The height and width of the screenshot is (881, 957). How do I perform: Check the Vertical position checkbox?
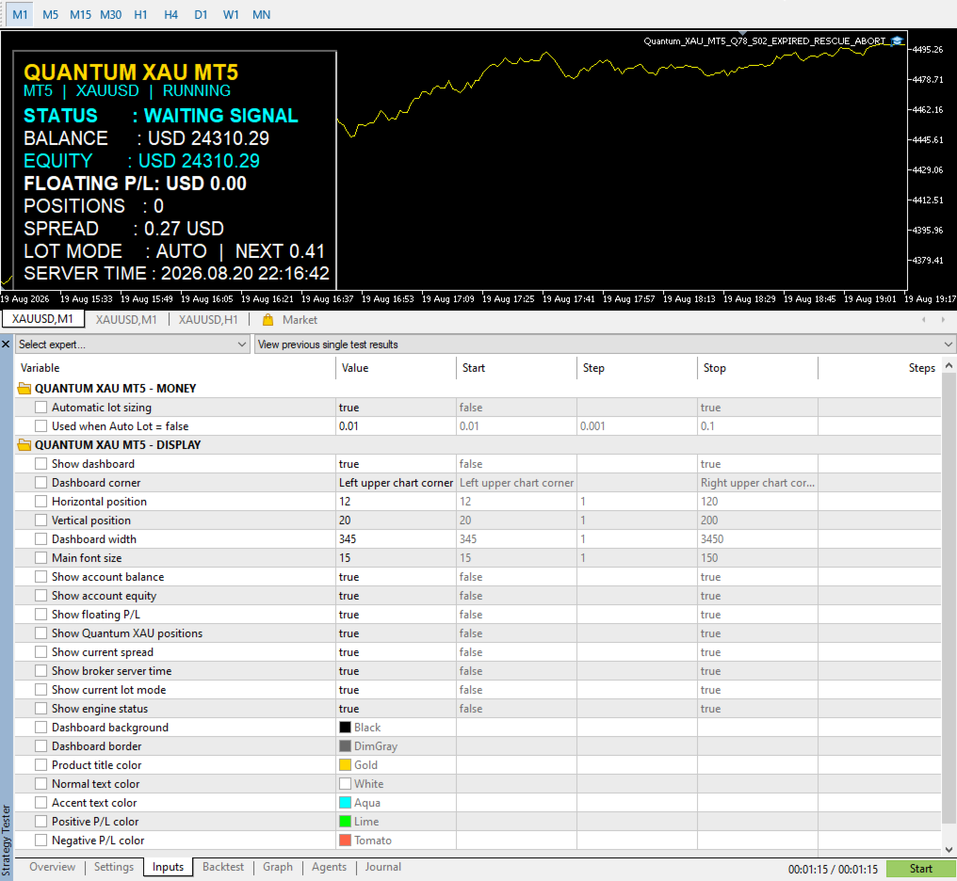pos(41,521)
